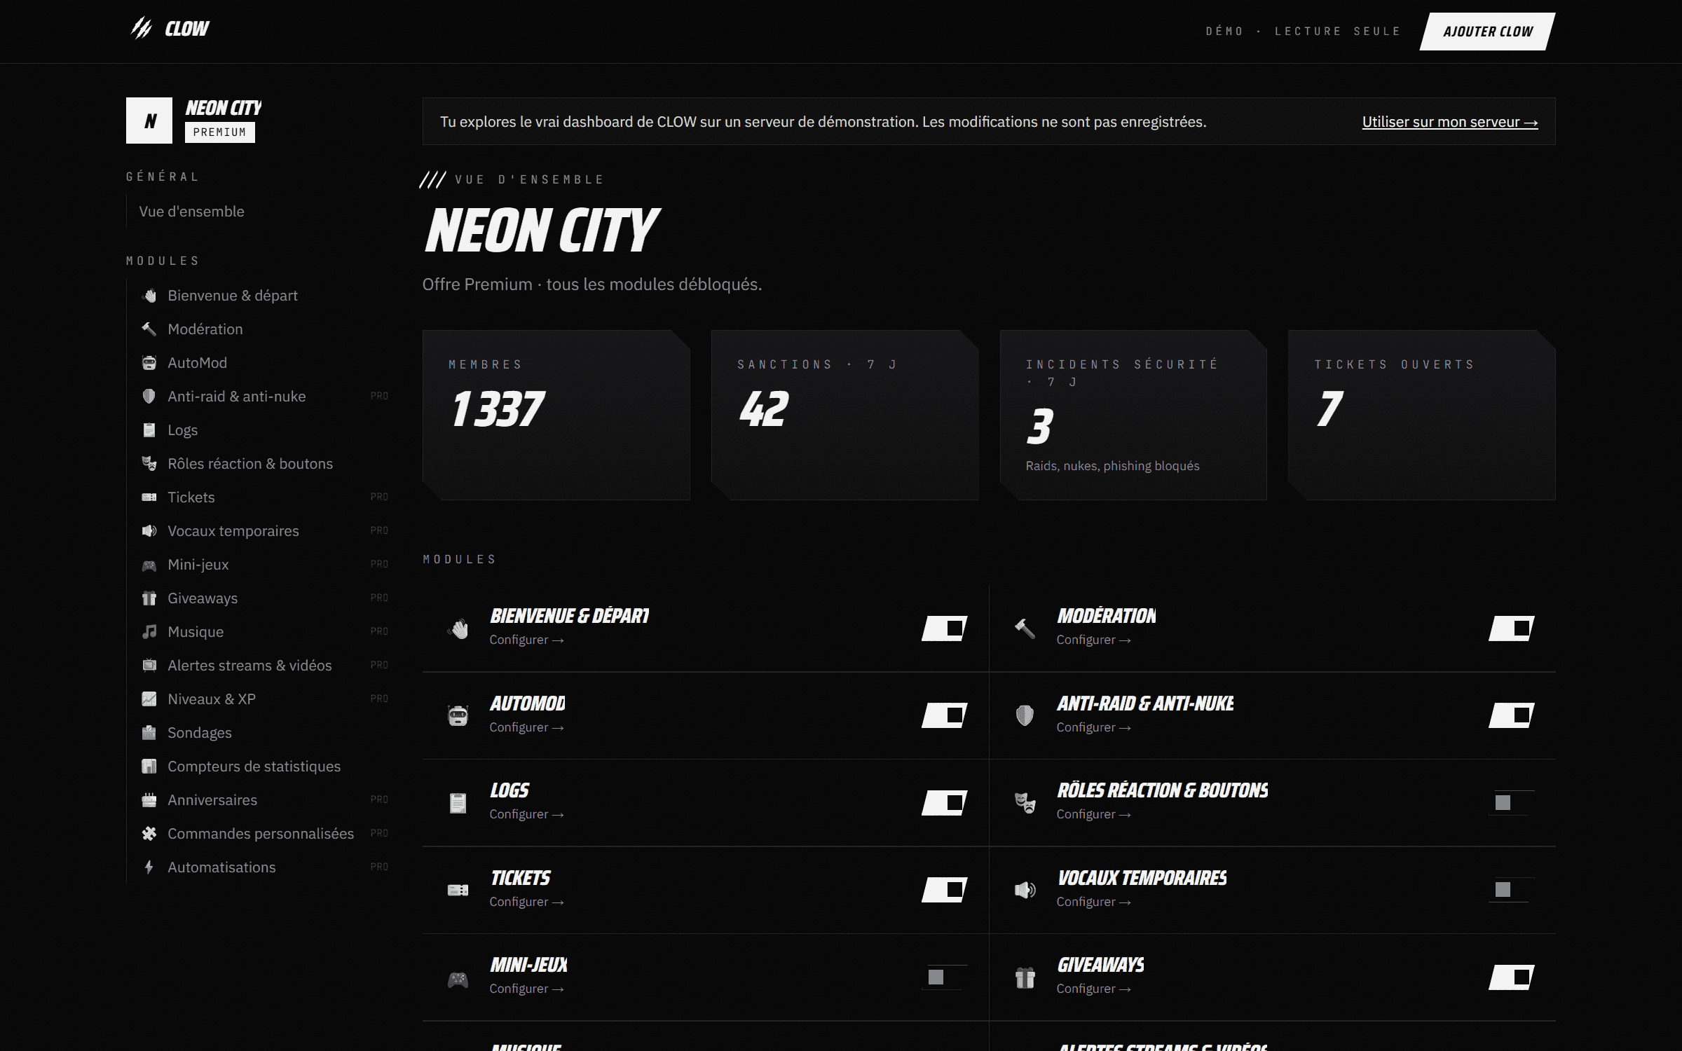Click the CLOW claw logo icon
The width and height of the screenshot is (1682, 1051).
pos(142,29)
